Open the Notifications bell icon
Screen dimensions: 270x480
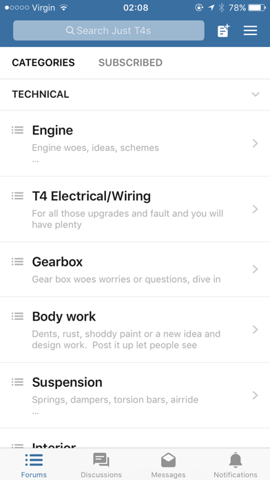pos(236,460)
